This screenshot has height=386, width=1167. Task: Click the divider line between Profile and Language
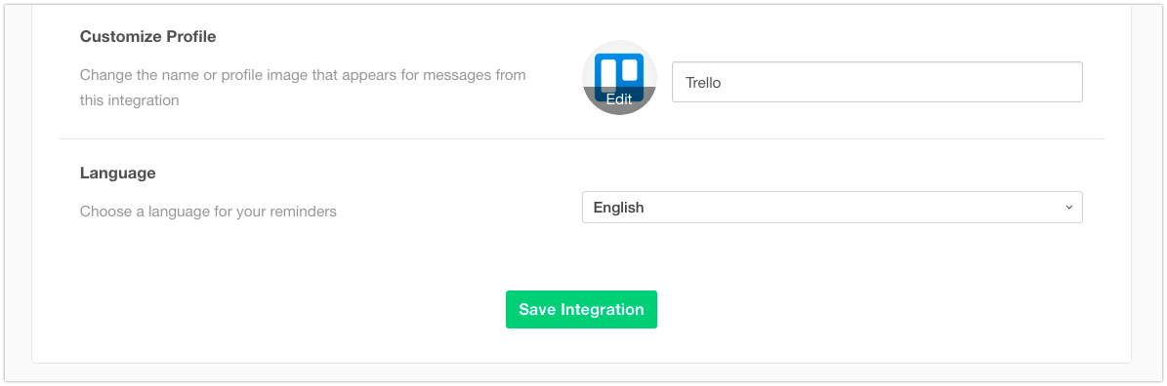[x=581, y=138]
